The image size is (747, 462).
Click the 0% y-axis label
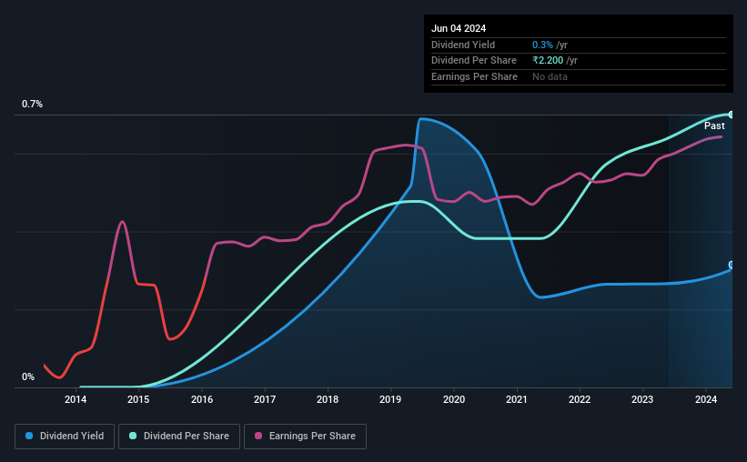pyautogui.click(x=28, y=377)
